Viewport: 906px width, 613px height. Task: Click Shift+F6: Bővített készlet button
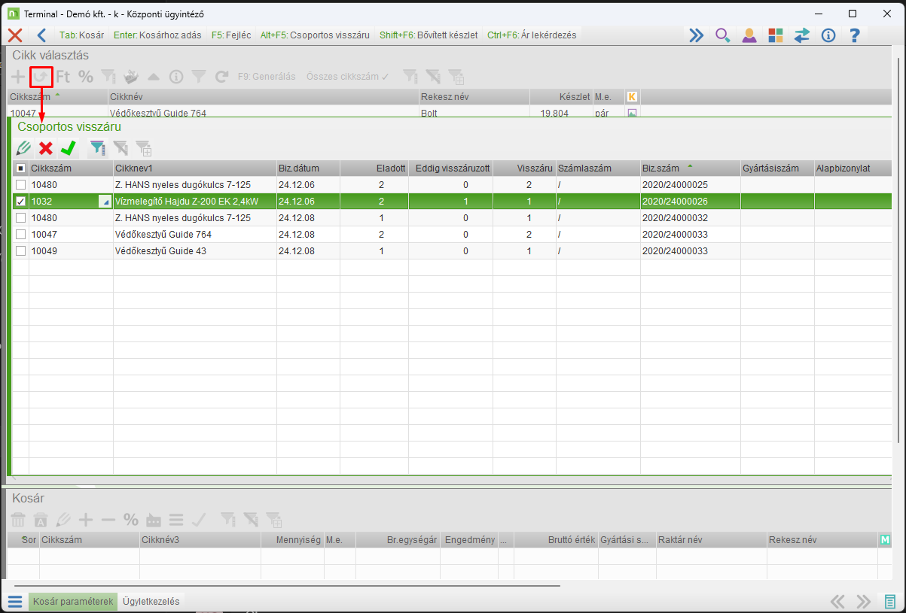point(429,35)
